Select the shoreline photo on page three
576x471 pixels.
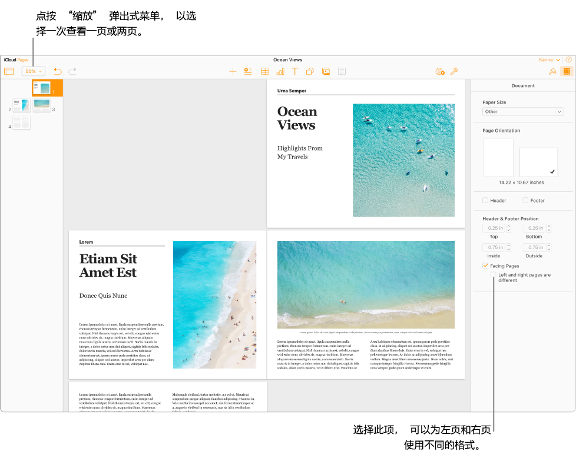(x=366, y=284)
